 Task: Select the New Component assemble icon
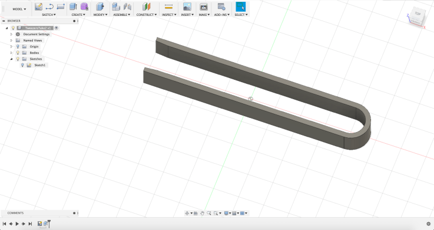point(116,6)
